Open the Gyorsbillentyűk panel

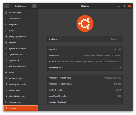click(20, 54)
